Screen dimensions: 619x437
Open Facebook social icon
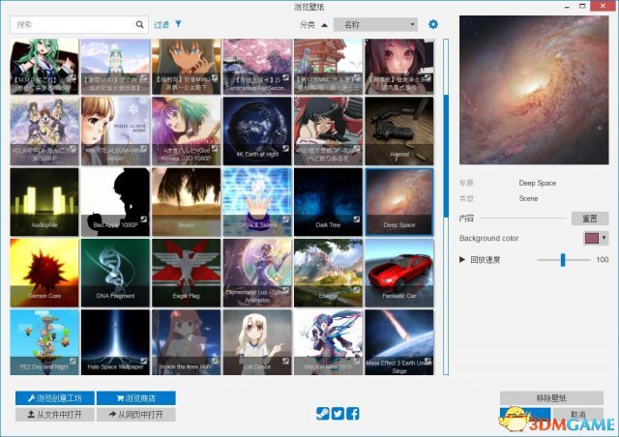[353, 414]
